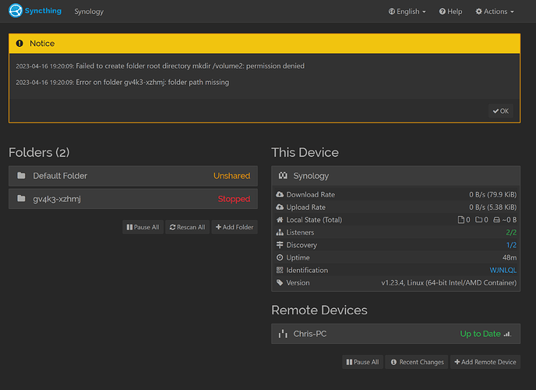
Task: Click the Synology device identicon
Action: (x=283, y=175)
